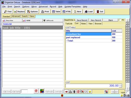Click the up arrow above alphabet index
Viewport: 131px width, 98px height.
[x=128, y=20]
